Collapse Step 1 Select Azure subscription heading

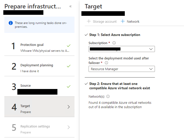point(113,35)
